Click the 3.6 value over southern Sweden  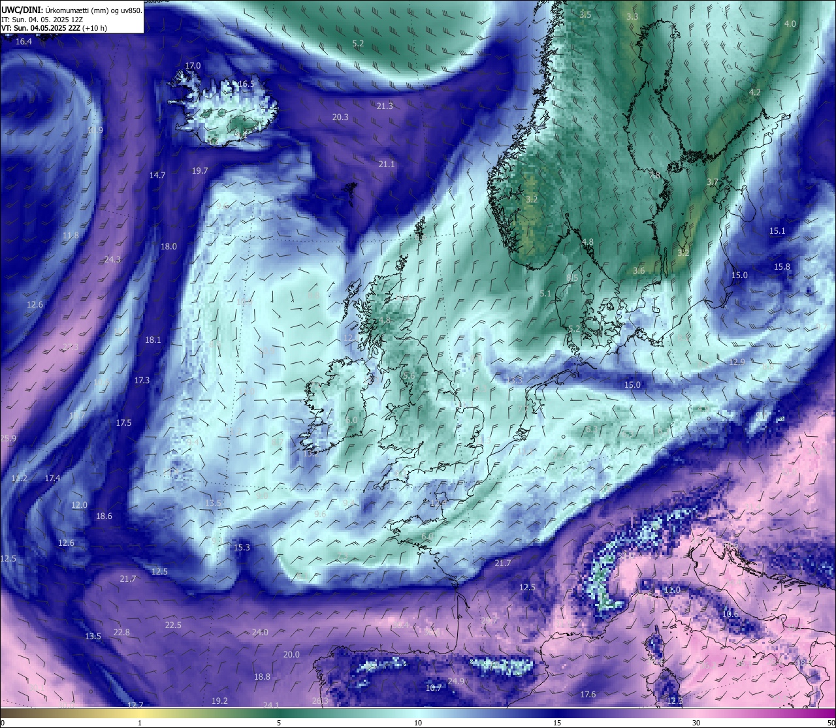(x=639, y=271)
